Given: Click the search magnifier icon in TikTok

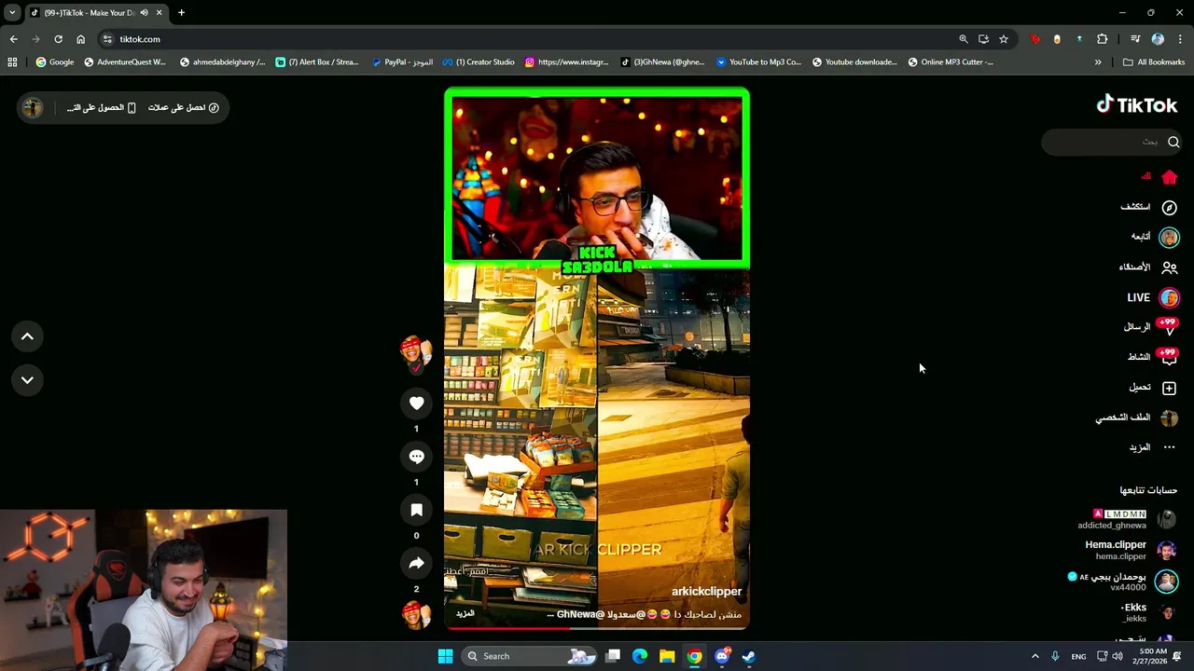Looking at the screenshot, I should tap(1173, 142).
